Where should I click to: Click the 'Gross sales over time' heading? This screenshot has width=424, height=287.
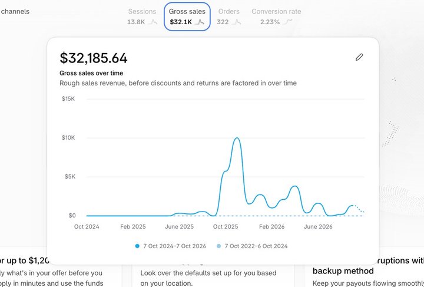pos(91,73)
